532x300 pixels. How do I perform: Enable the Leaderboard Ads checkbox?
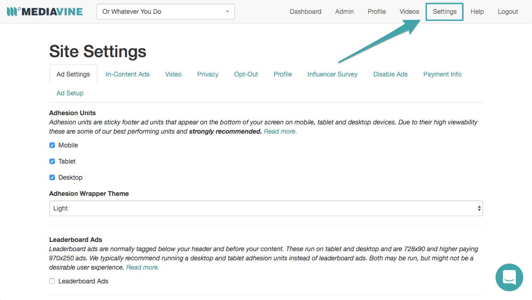52,281
